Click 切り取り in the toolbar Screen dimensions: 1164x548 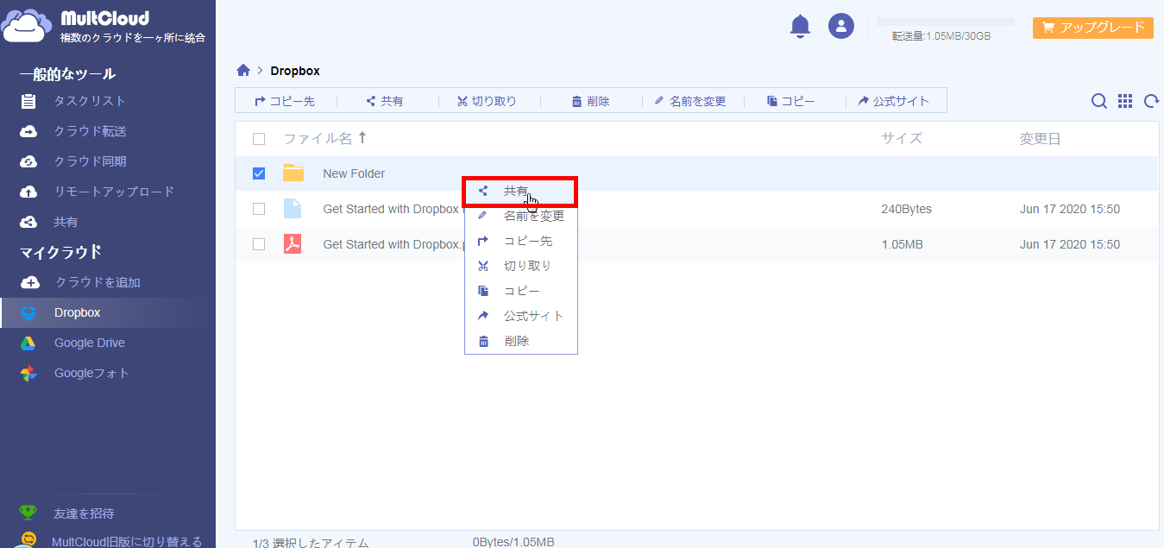point(487,101)
